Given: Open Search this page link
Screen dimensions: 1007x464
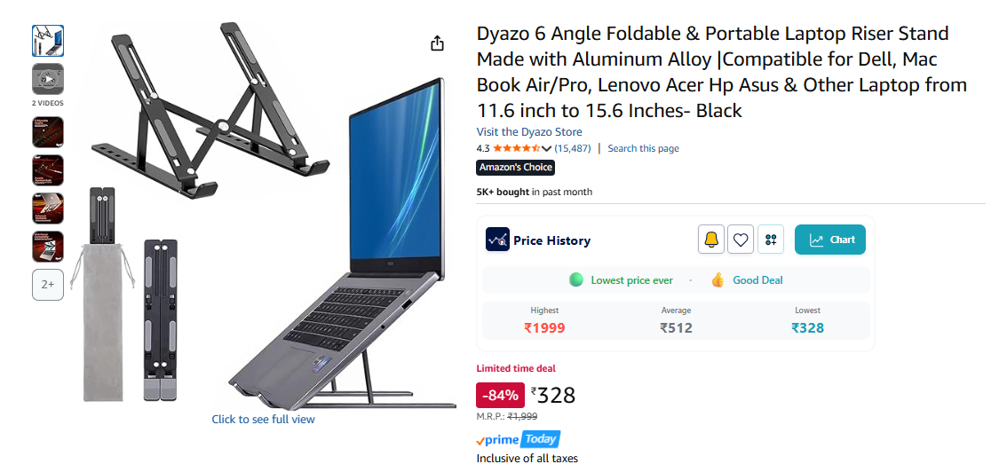Looking at the screenshot, I should (643, 148).
